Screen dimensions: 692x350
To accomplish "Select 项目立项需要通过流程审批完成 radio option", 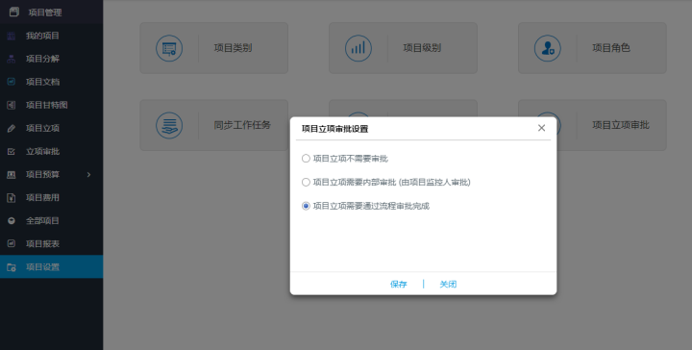I will pos(306,206).
